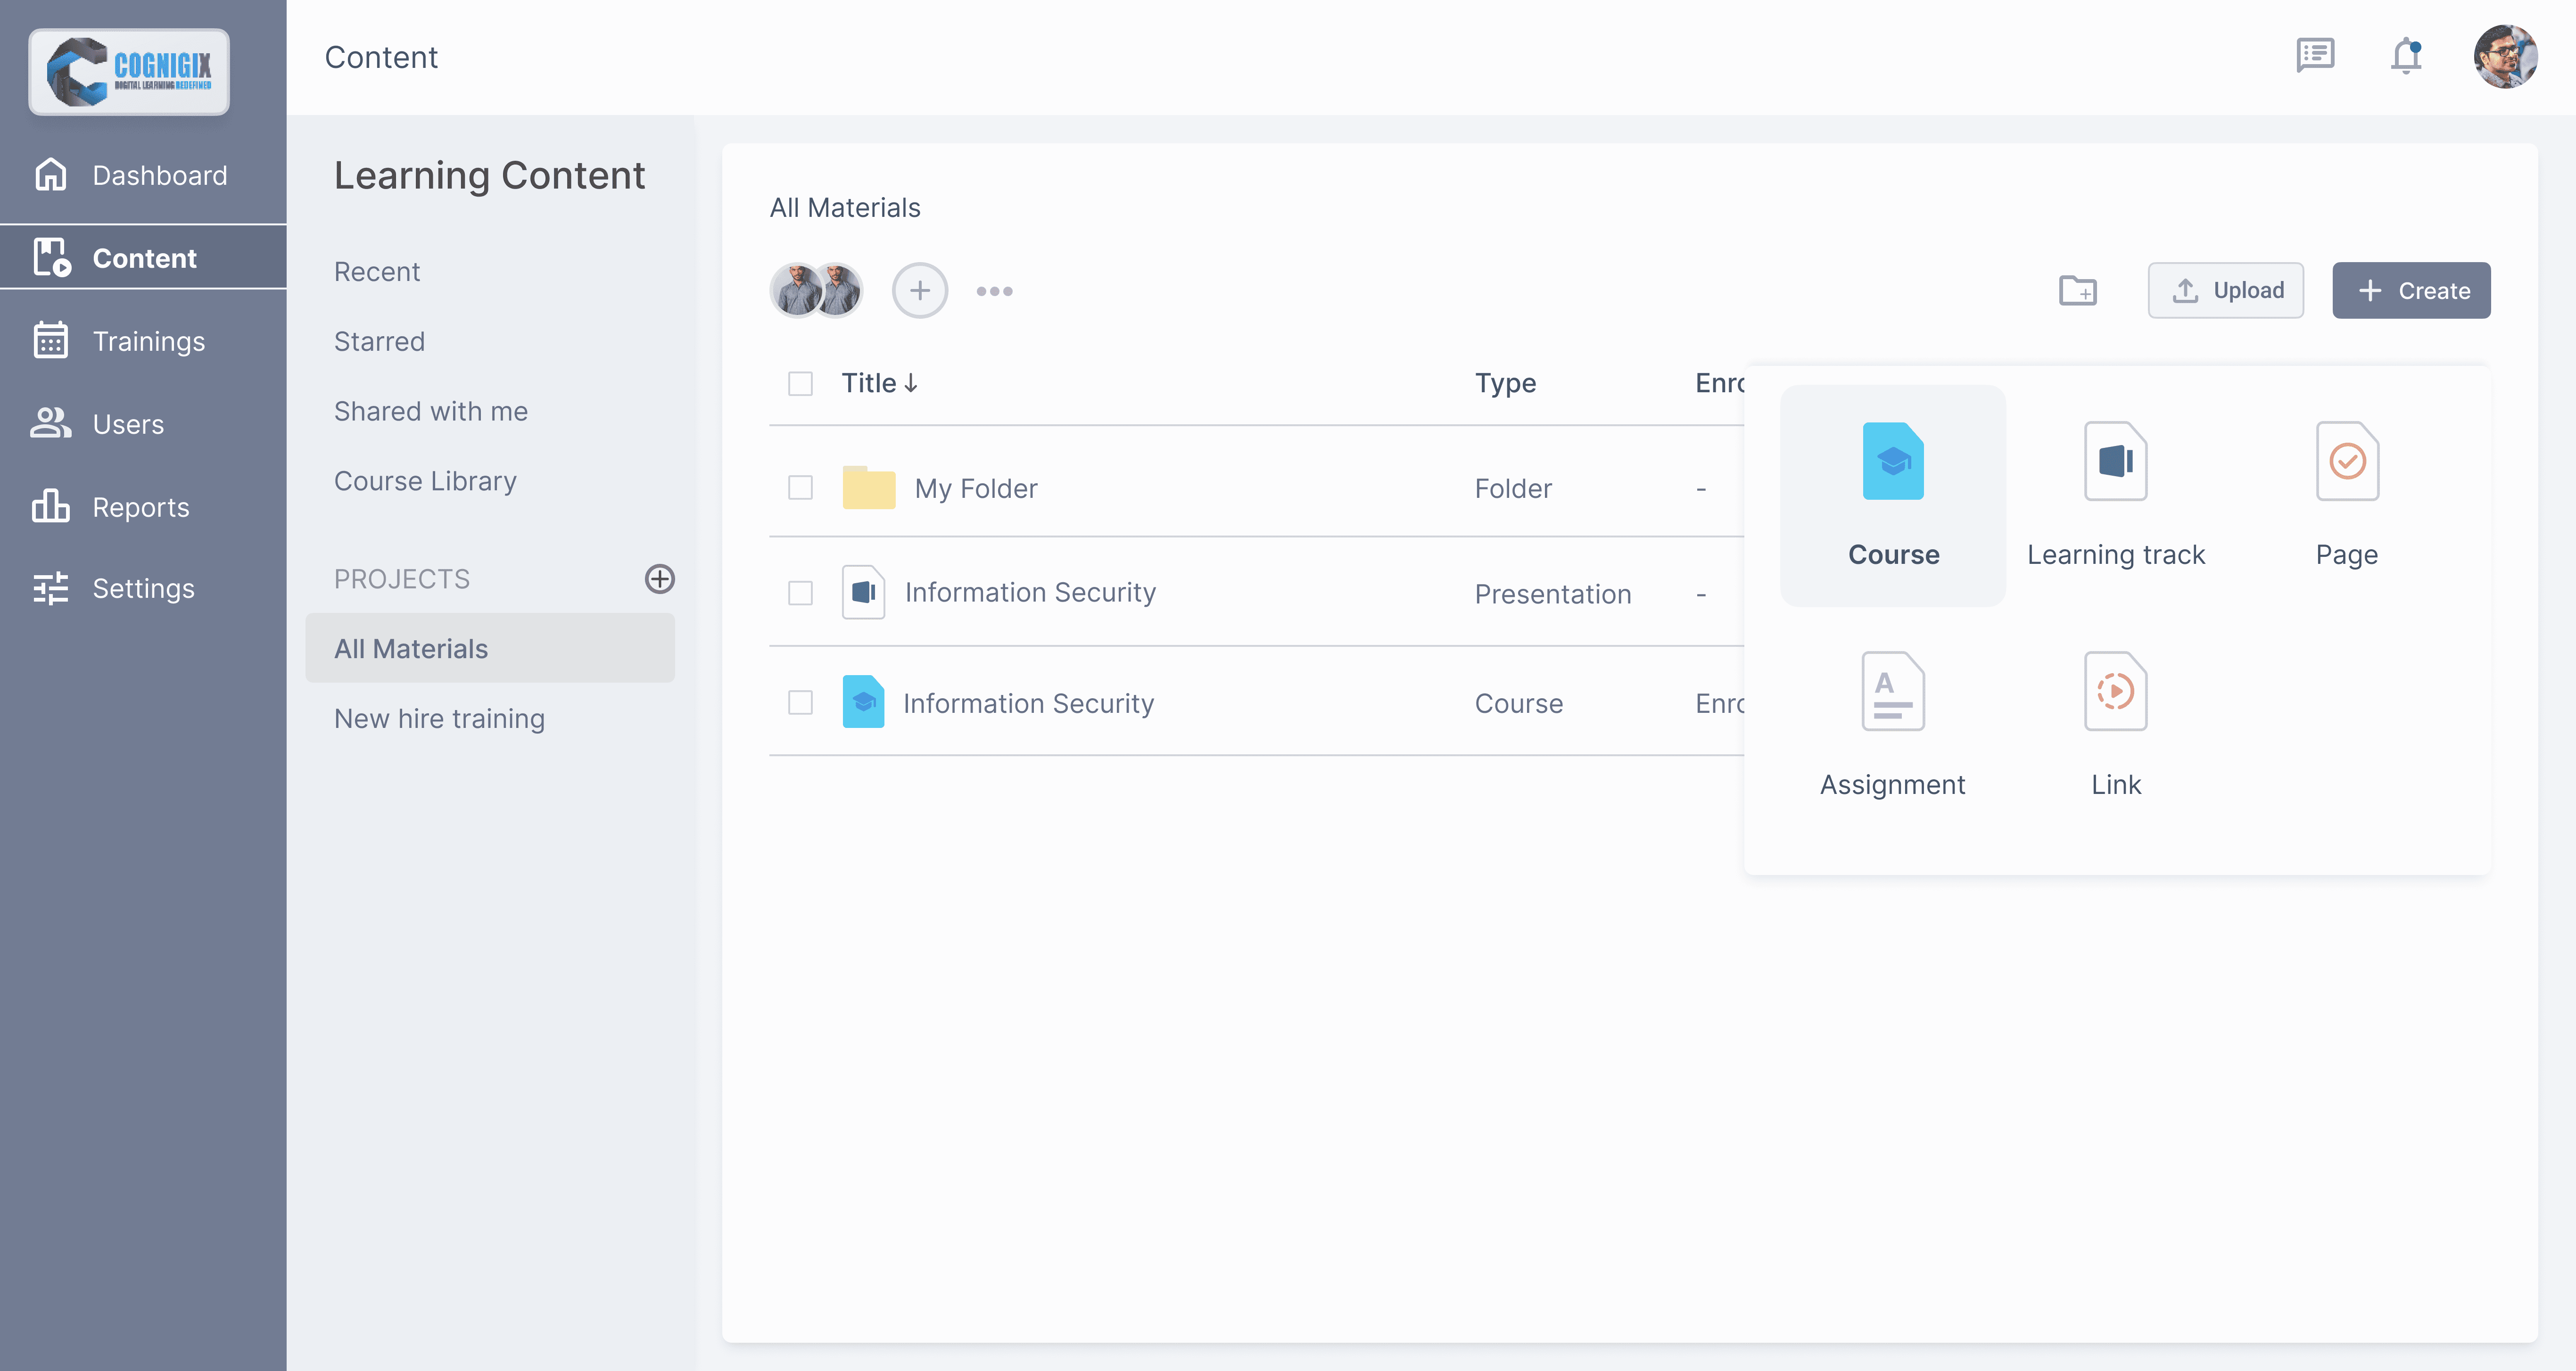Viewport: 2576px width, 1371px height.
Task: Go to Trainings in the sidebar
Action: point(148,341)
